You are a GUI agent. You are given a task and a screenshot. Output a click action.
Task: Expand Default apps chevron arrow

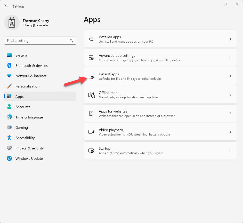[230, 76]
